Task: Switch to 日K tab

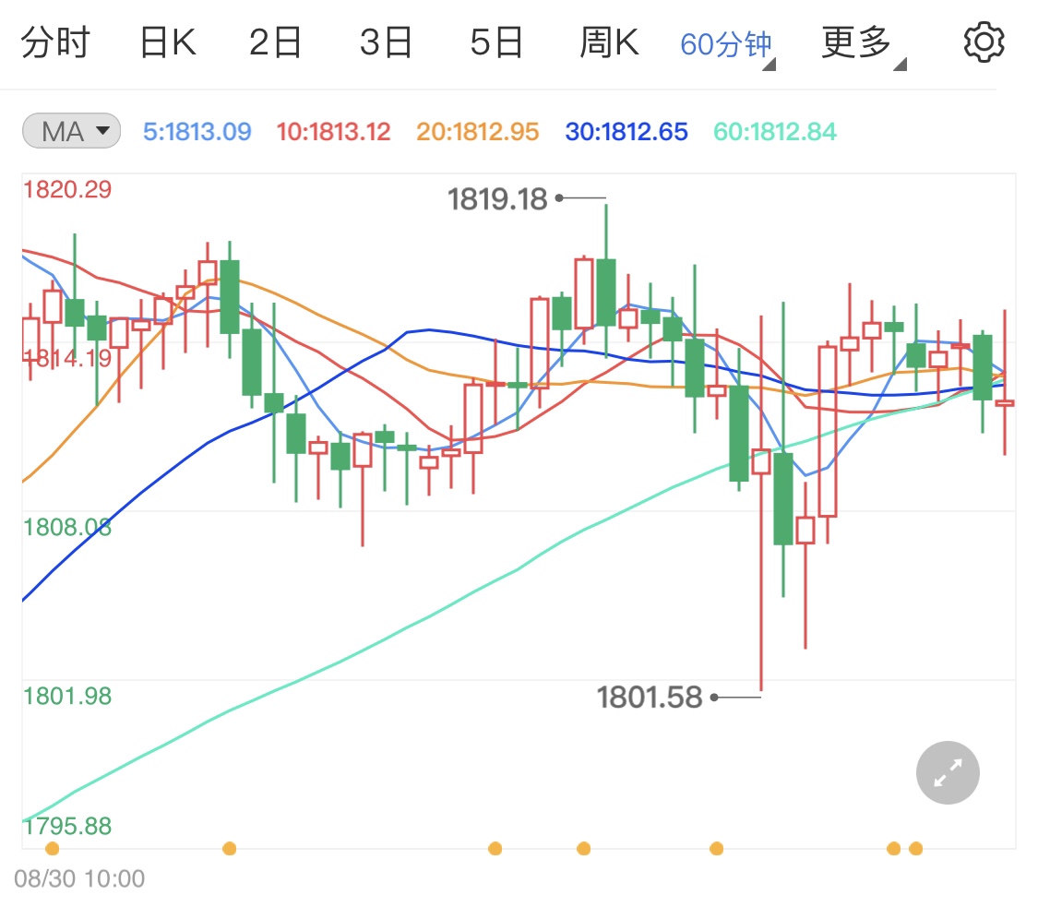Action: click(168, 43)
